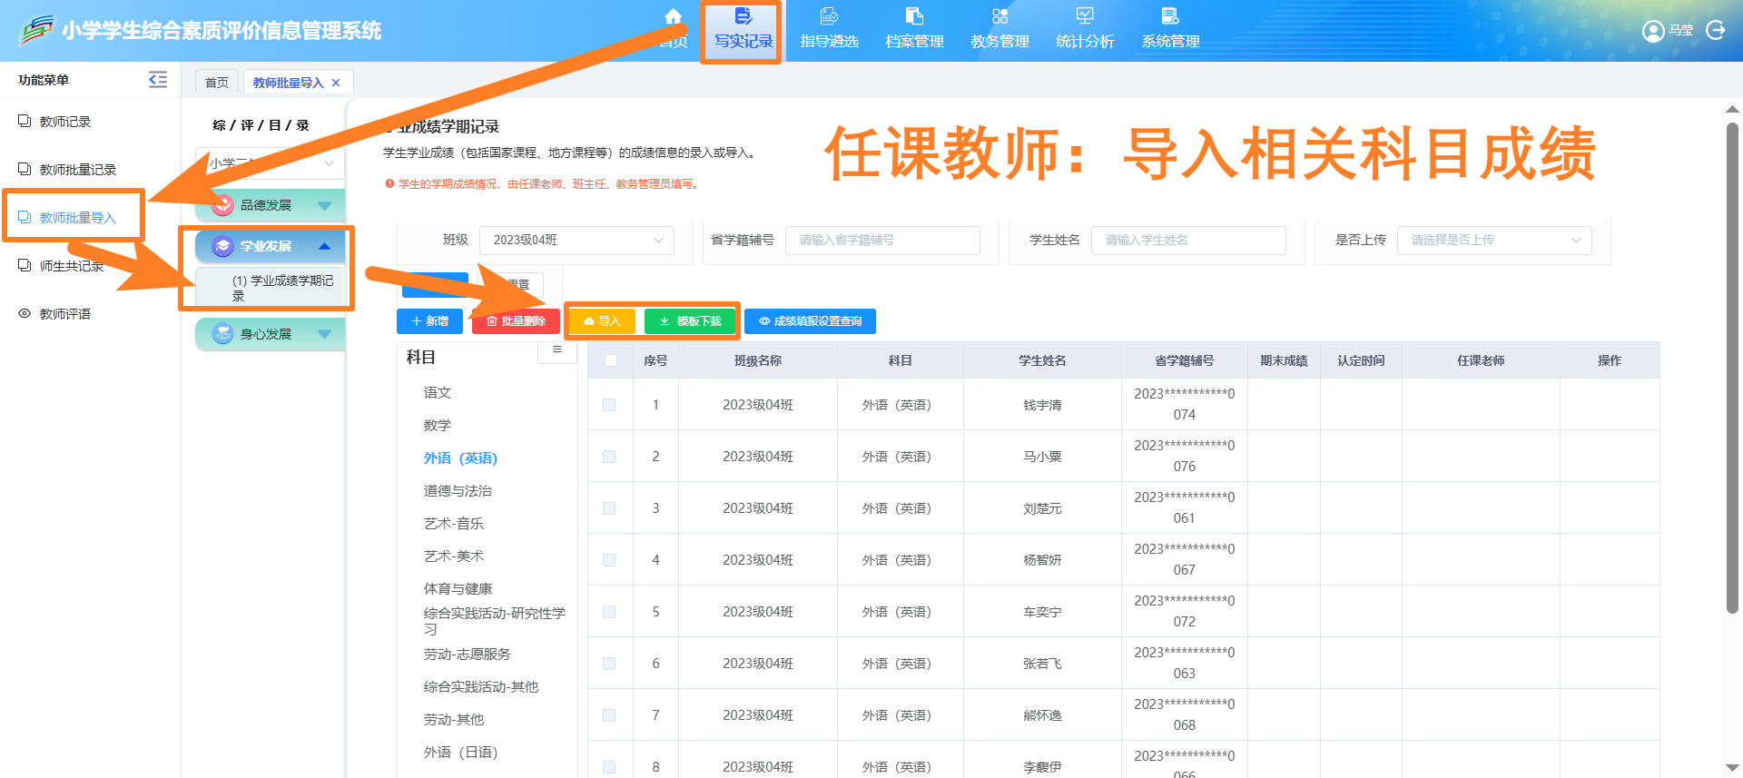
Task: Click the 省学籍辅号 input field
Action: 882,241
